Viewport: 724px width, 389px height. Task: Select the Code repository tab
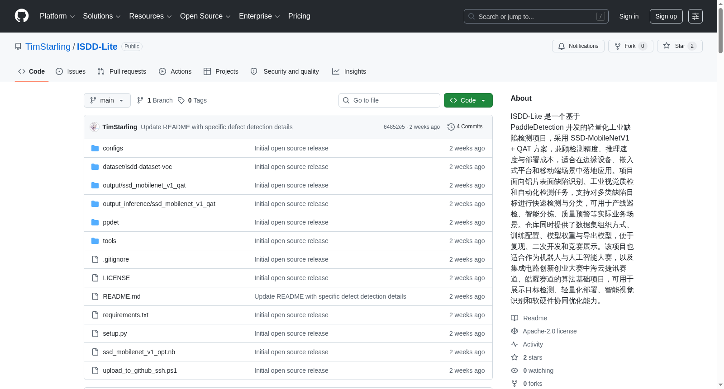point(32,71)
